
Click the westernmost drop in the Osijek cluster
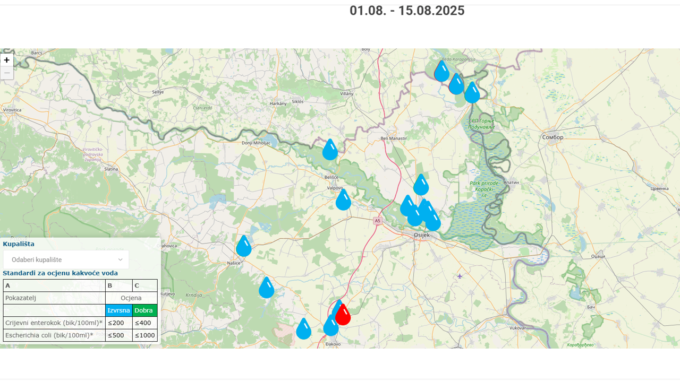(x=407, y=205)
